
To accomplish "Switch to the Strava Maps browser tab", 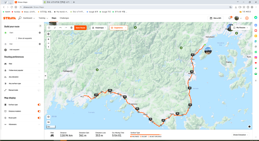I will 28,2.
